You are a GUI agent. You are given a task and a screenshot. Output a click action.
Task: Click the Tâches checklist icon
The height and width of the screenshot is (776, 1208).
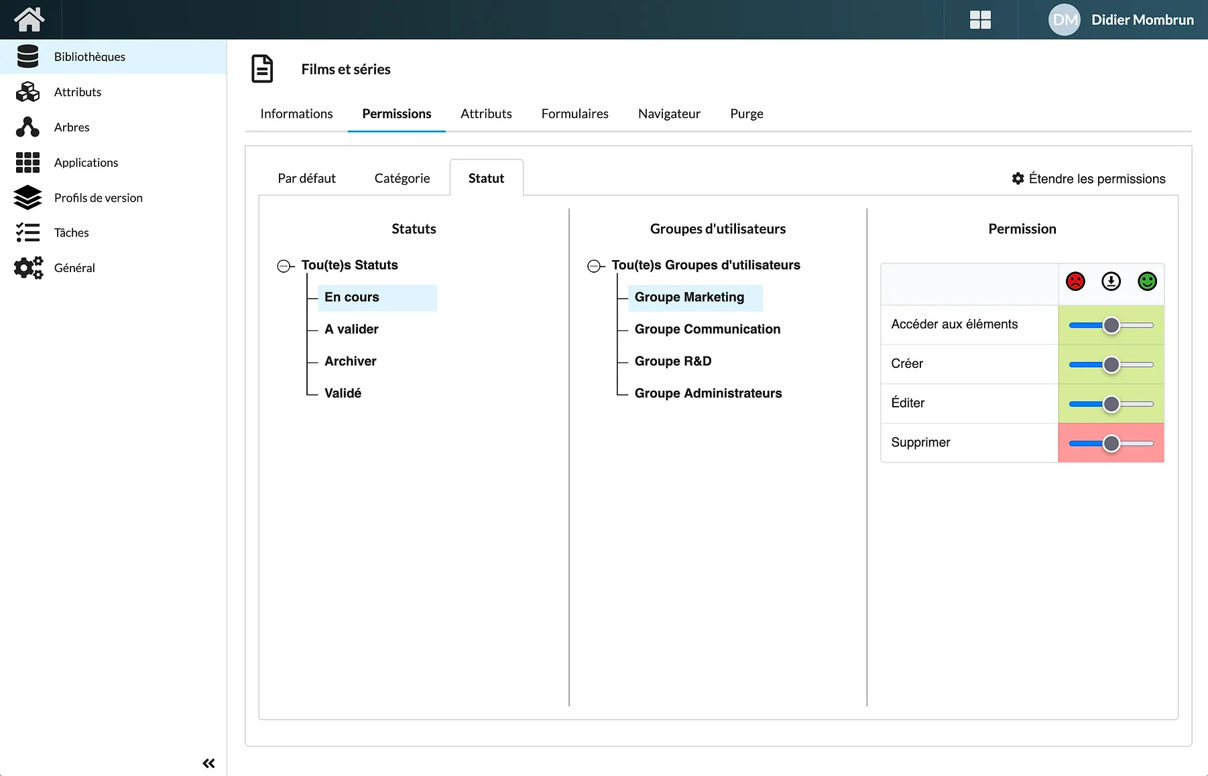coord(27,233)
